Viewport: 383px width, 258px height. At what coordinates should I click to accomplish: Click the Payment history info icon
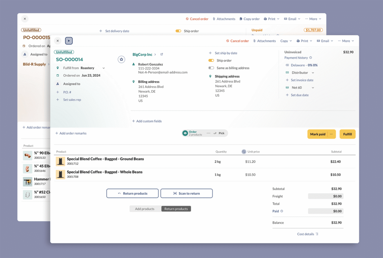(310, 58)
